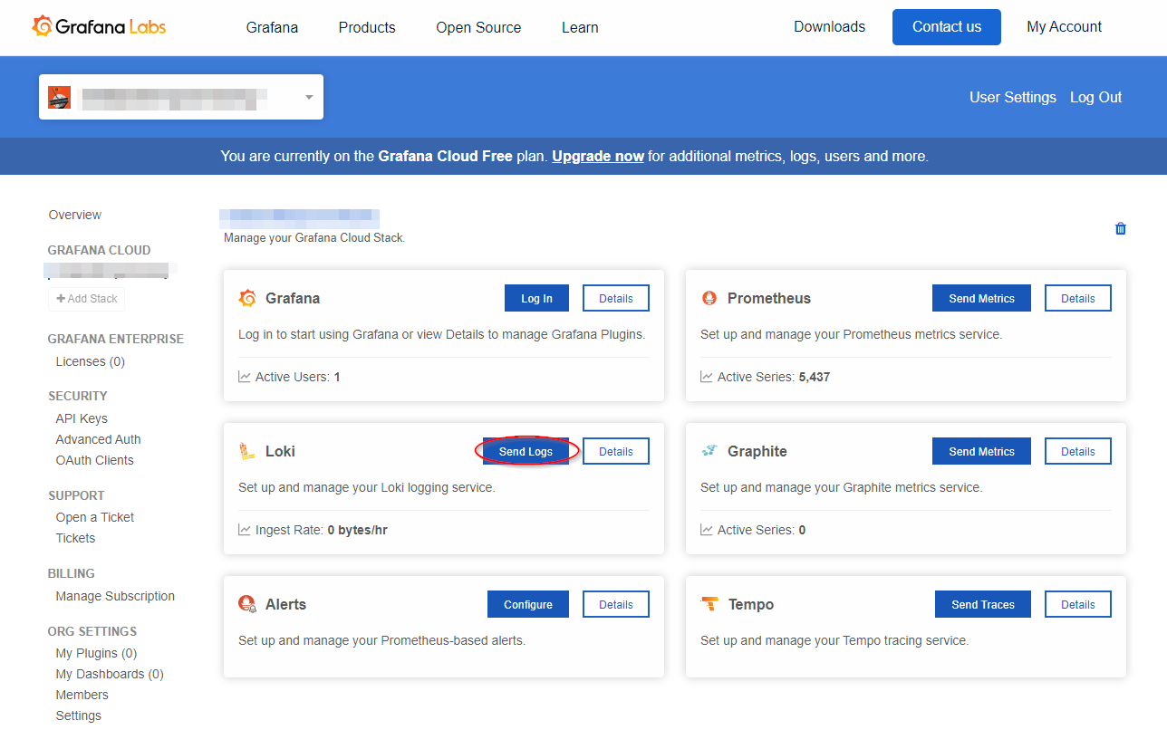
Task: Expand the organization selector dropdown arrow
Action: 309,97
